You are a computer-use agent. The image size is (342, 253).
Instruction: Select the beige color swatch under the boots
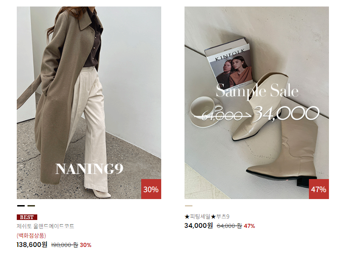coord(189,206)
